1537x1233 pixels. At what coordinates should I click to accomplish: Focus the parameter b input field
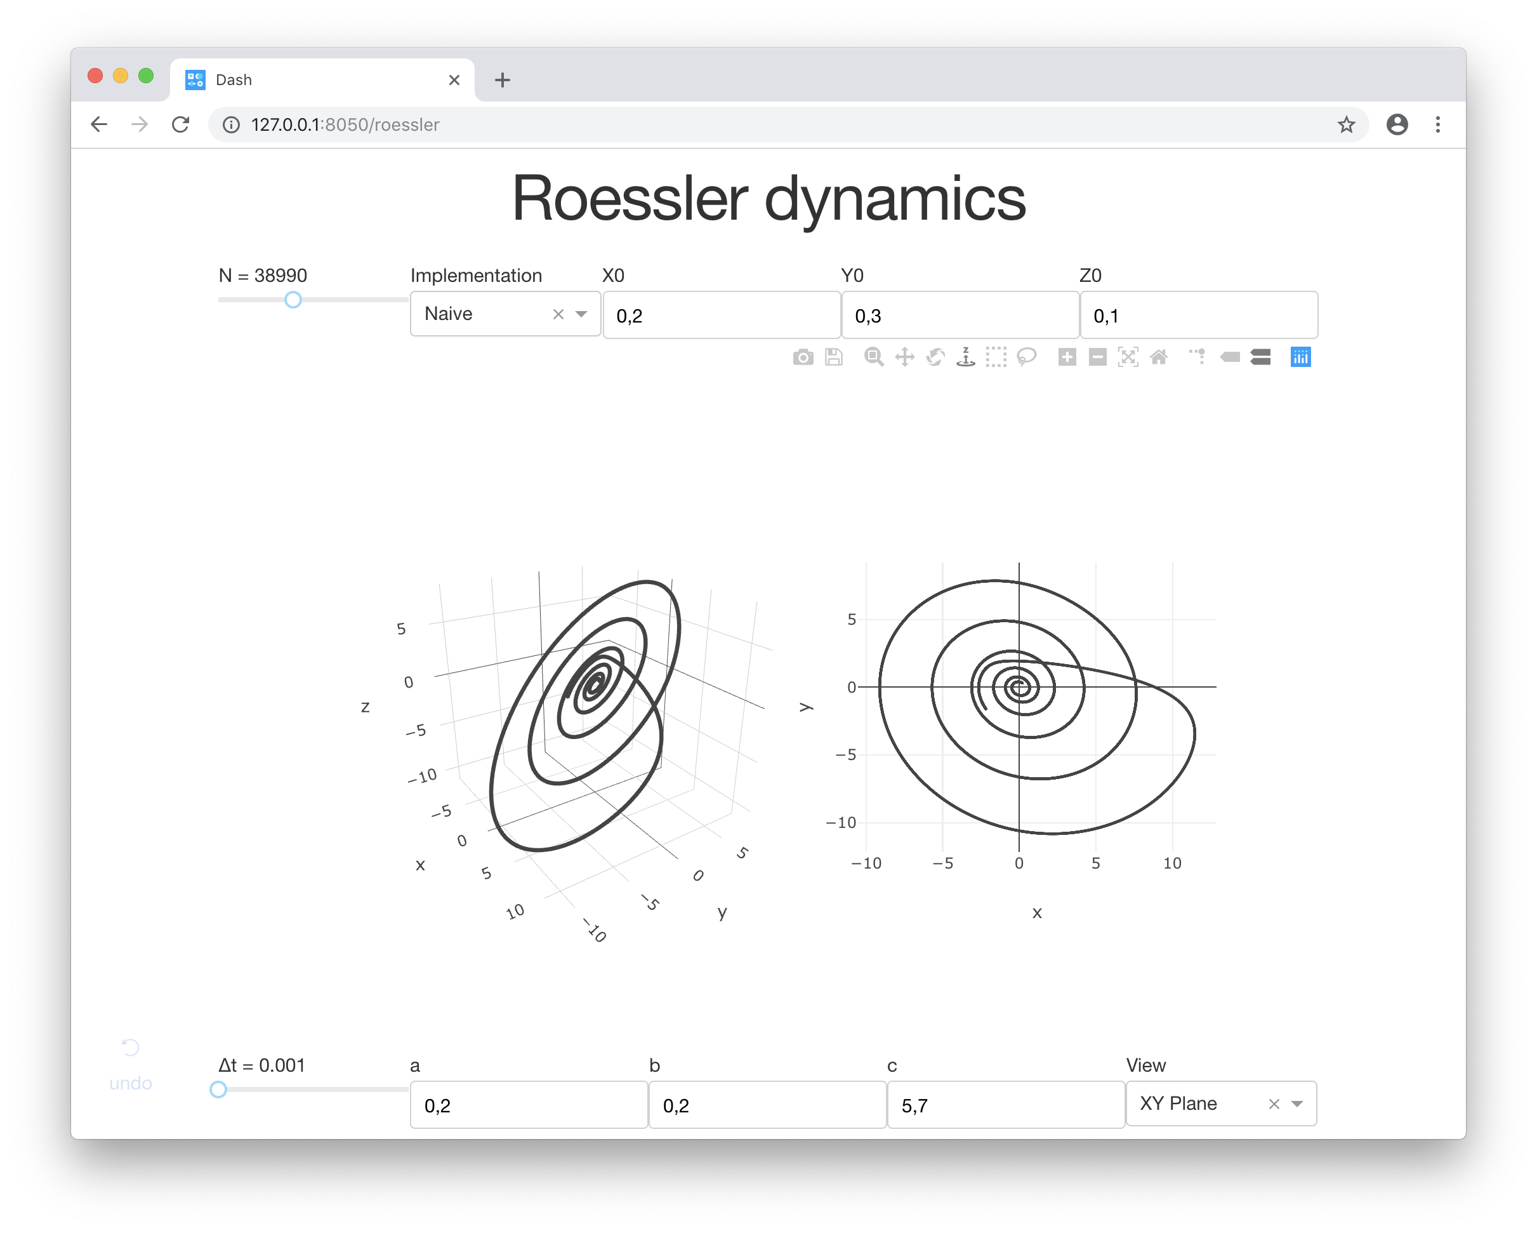(x=768, y=1105)
